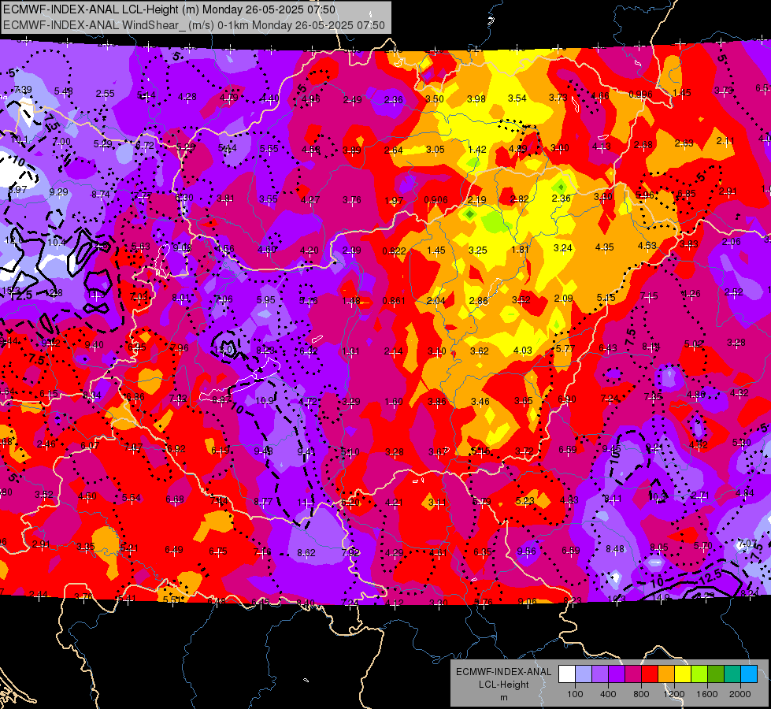Click the red legend color swatch

650,674
